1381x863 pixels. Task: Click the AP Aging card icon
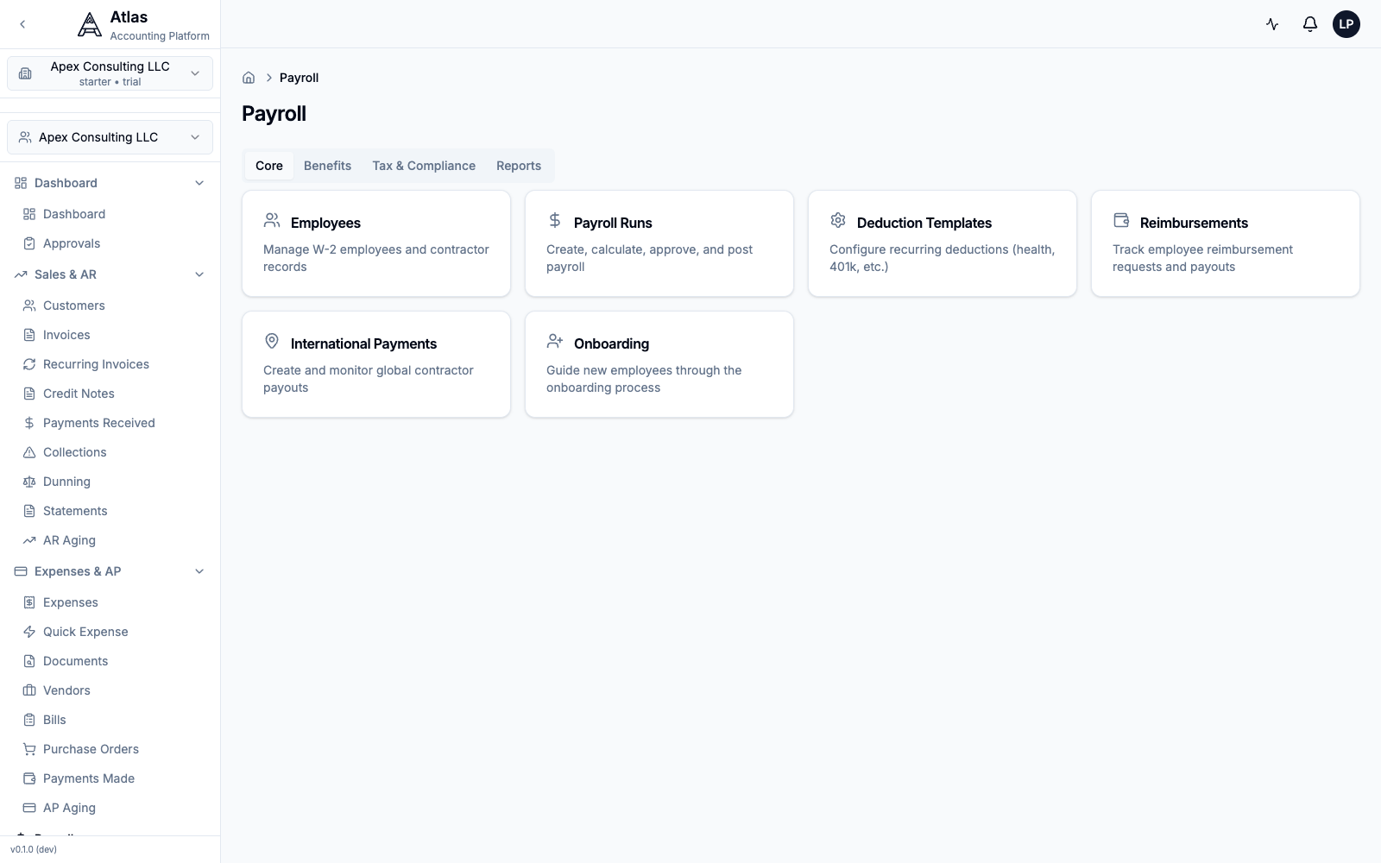coord(29,808)
